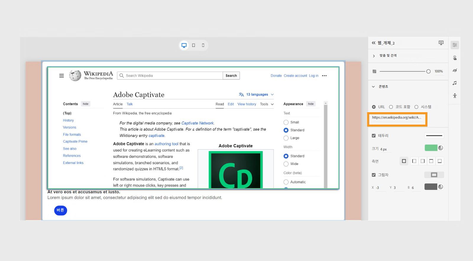Adjust border color opacity circle
Viewport: 473px width, 261px height.
(x=440, y=148)
